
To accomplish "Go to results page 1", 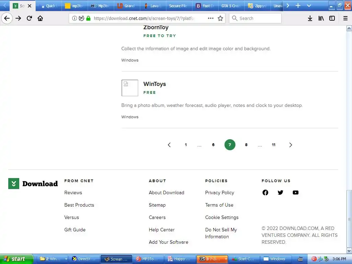I will [186, 145].
